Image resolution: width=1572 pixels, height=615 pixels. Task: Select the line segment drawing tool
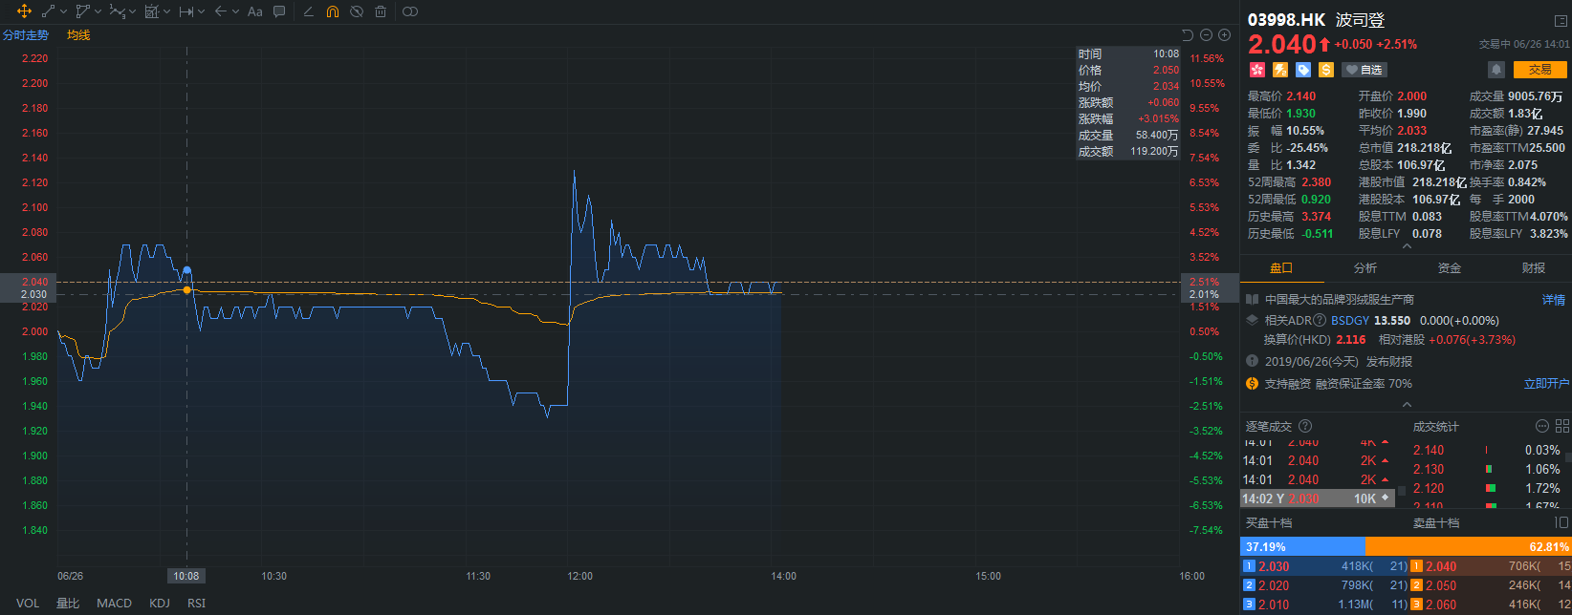(x=48, y=11)
